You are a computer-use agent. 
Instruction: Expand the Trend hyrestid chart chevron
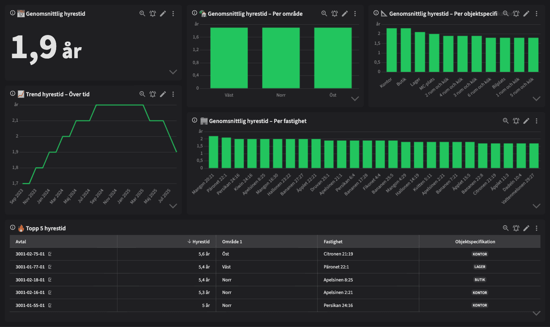click(x=173, y=206)
